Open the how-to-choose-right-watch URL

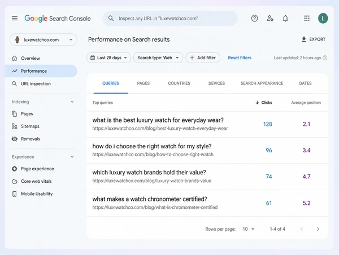tap(153, 155)
